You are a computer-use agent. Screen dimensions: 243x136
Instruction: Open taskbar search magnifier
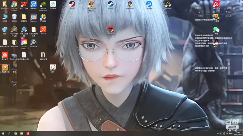coord(9,133)
